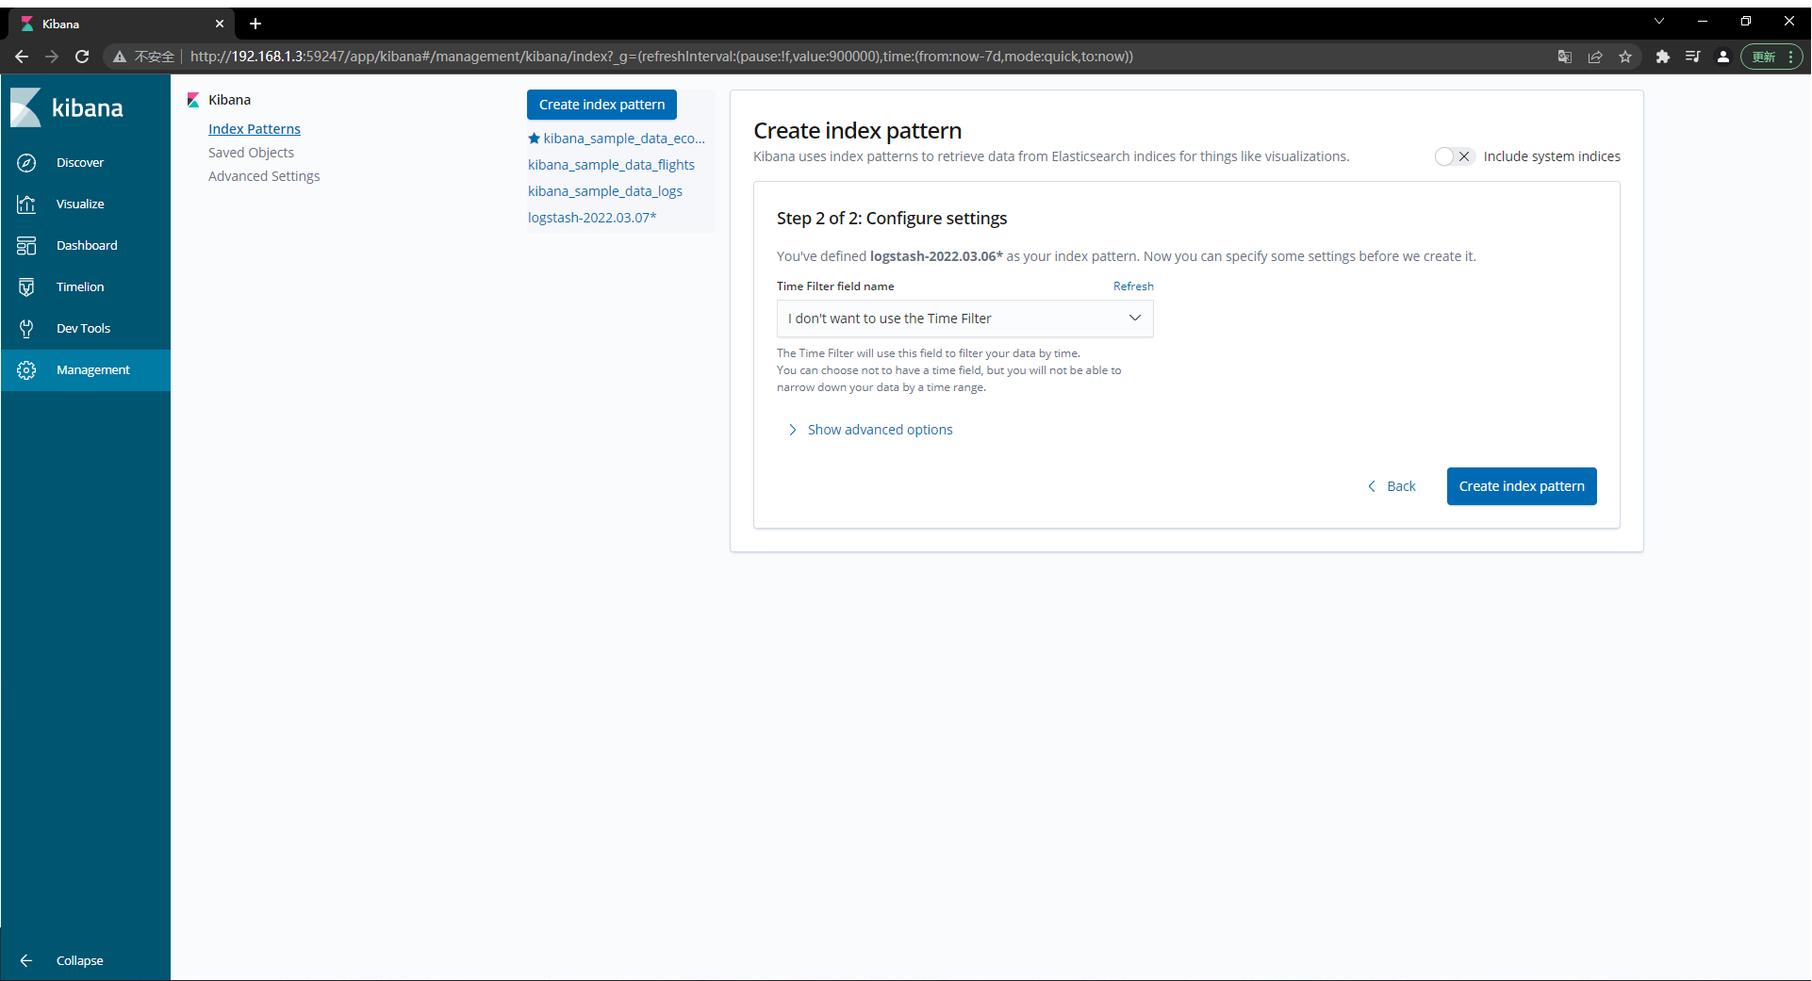Open Dashboard icon in the sidebar
The image size is (1812, 981).
click(26, 246)
